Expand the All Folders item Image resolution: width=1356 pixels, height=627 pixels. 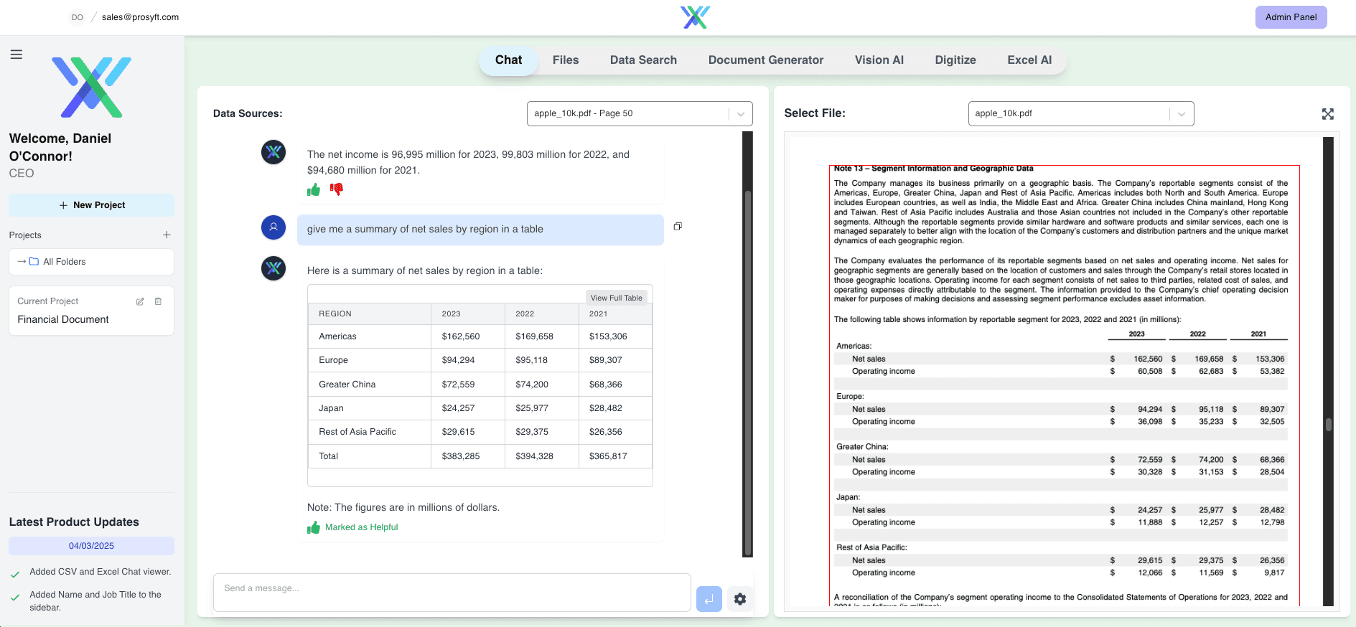click(91, 262)
